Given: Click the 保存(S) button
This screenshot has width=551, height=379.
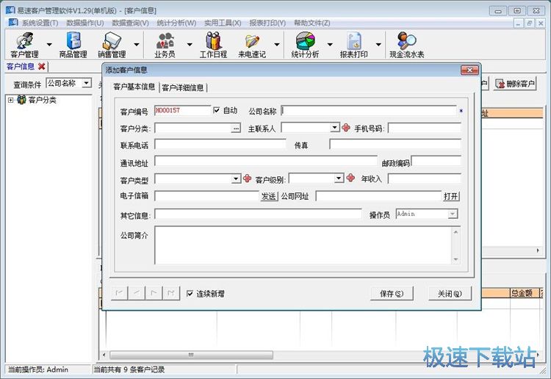Looking at the screenshot, I should 392,293.
